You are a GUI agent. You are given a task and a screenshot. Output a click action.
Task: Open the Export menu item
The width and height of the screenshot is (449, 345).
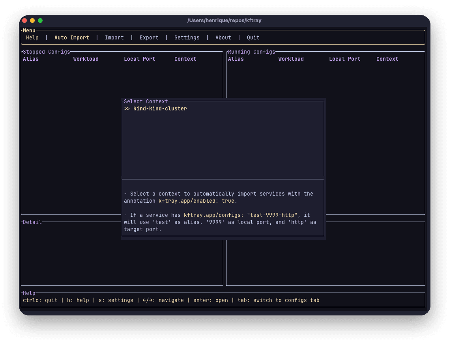(x=149, y=37)
